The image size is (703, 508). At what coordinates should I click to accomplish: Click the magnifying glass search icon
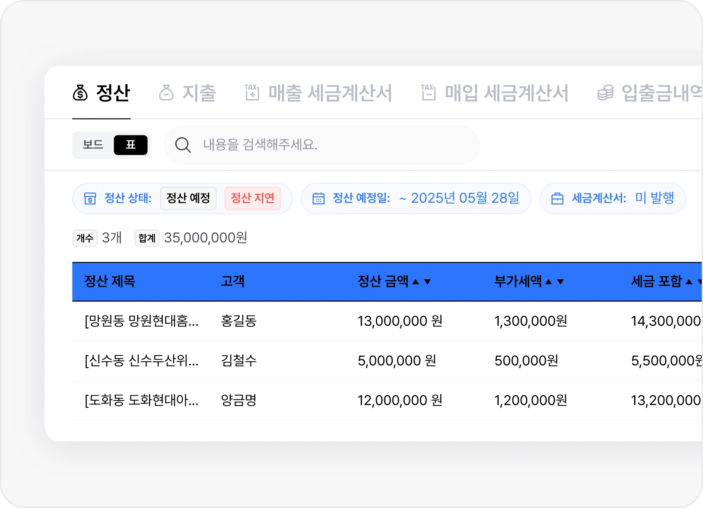(x=183, y=145)
